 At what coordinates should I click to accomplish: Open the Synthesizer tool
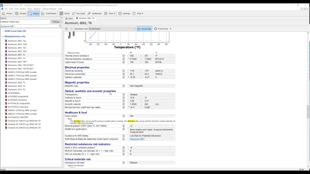coord(95,13)
